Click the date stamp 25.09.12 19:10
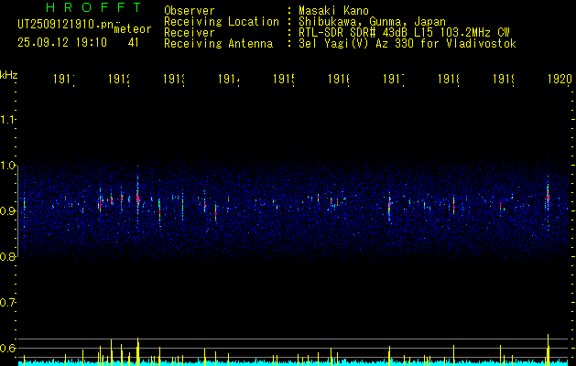 (x=62, y=43)
